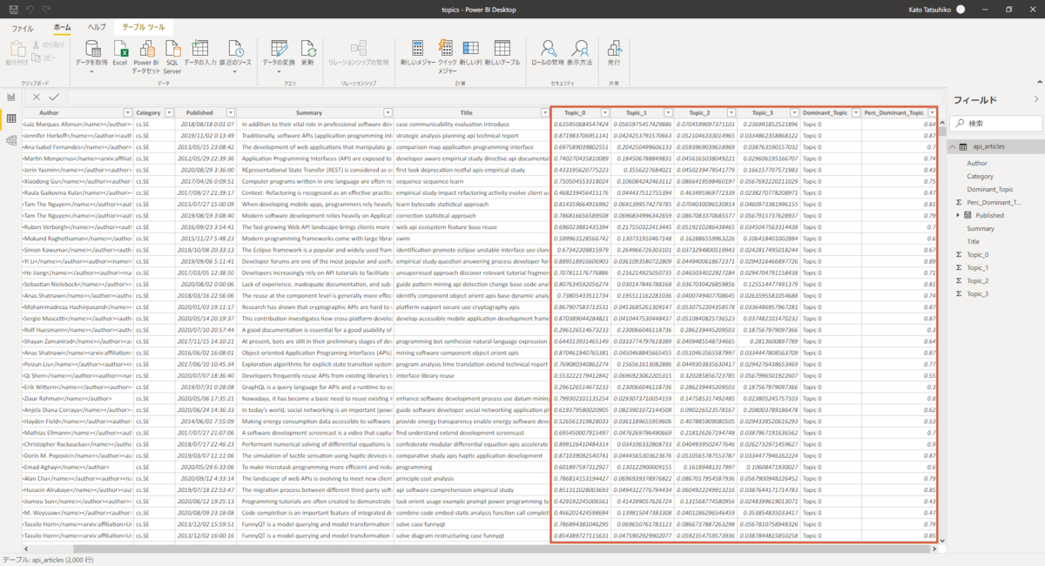Select the テーブル ツール ribbon tab

click(x=144, y=29)
